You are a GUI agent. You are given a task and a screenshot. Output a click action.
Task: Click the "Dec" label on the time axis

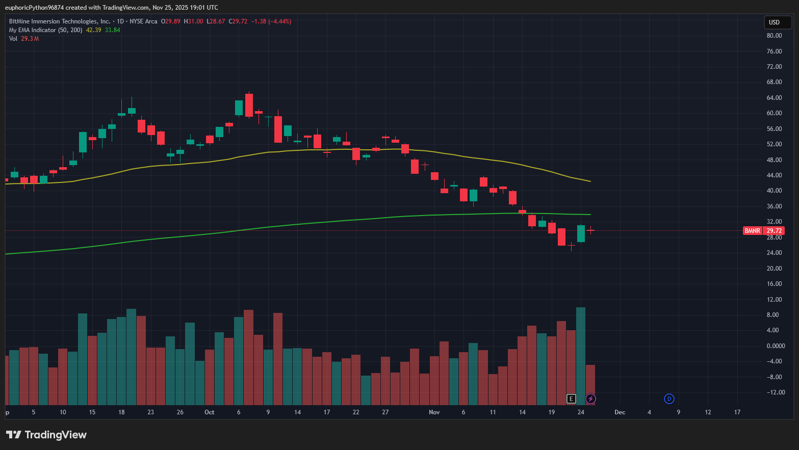point(620,412)
